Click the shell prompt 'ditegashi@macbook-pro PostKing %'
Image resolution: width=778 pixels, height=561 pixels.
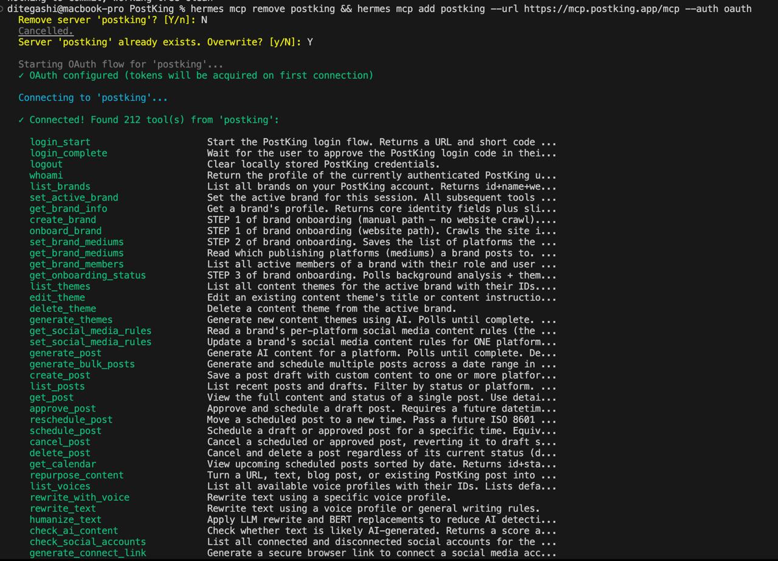(96, 9)
